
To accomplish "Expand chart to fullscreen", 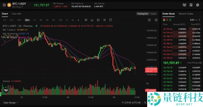I will click(156, 20).
